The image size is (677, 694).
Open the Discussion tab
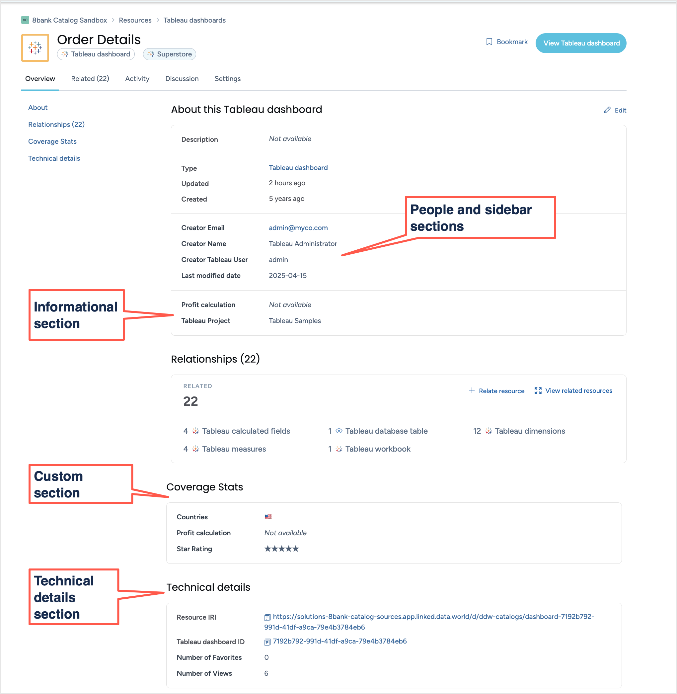click(x=182, y=79)
